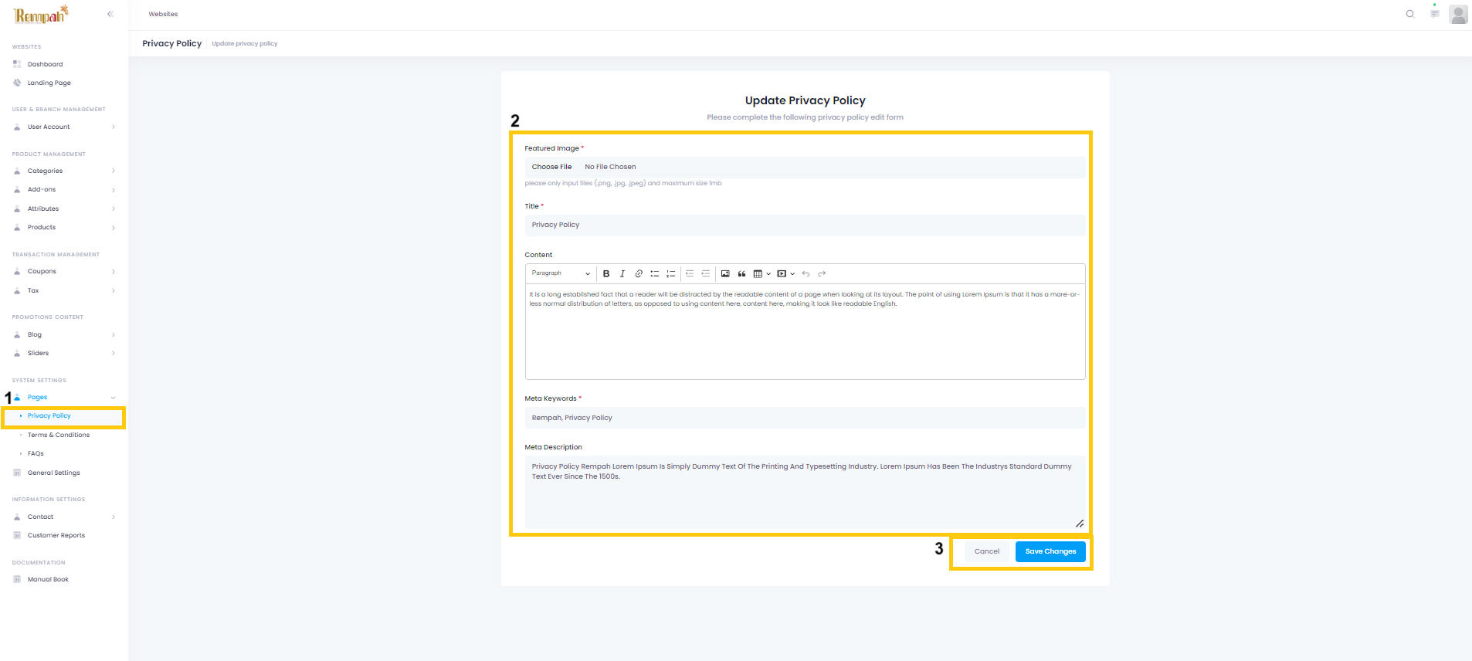The width and height of the screenshot is (1472, 661).
Task: Open the search icon in top bar
Action: pyautogui.click(x=1410, y=14)
